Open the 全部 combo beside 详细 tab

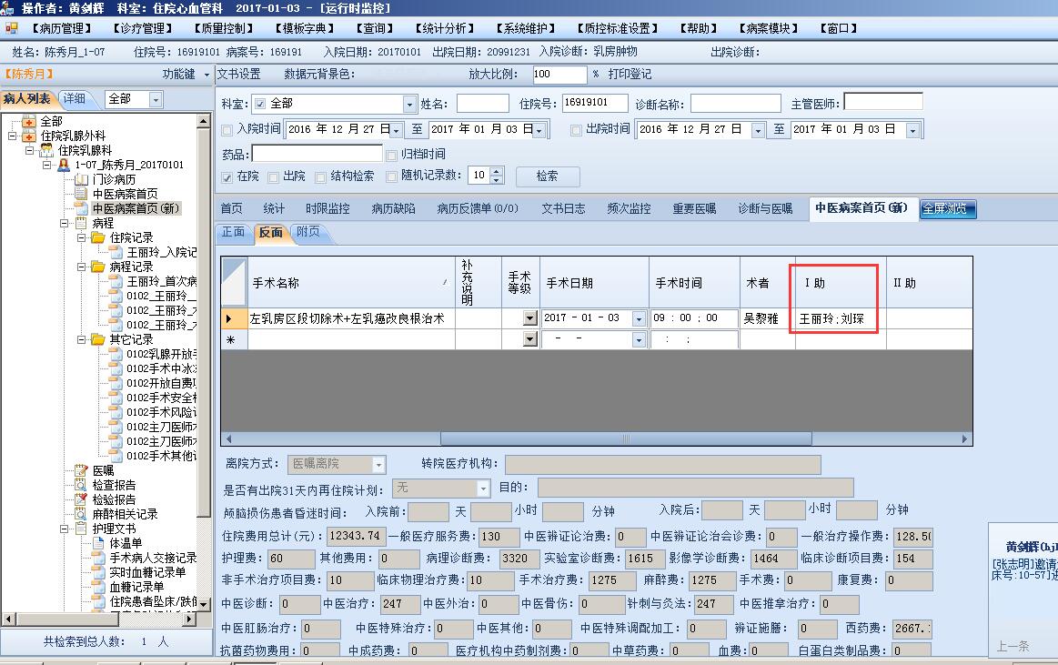156,100
